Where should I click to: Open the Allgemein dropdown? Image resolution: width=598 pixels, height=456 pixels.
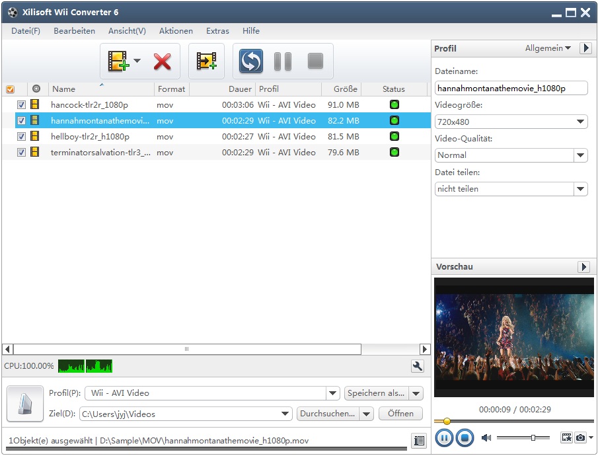click(548, 48)
